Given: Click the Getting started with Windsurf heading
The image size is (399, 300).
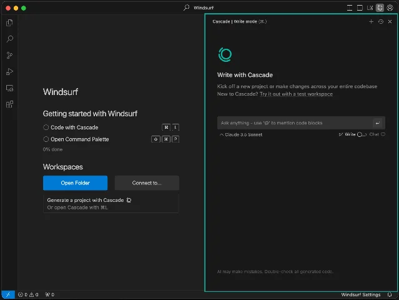Looking at the screenshot, I should (x=90, y=114).
